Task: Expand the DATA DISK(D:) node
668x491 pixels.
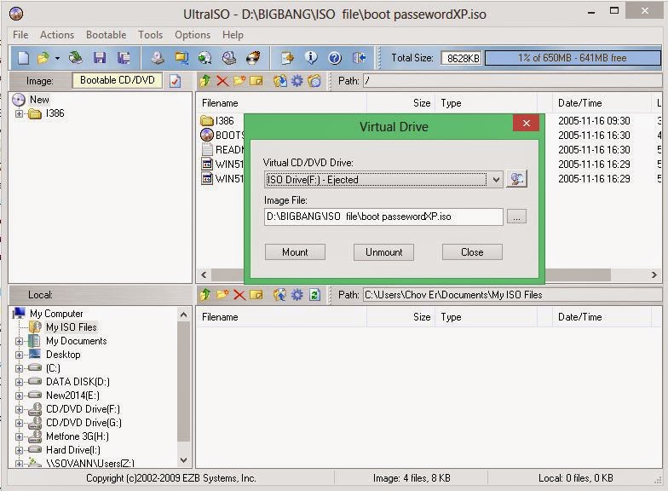Action: click(19, 382)
